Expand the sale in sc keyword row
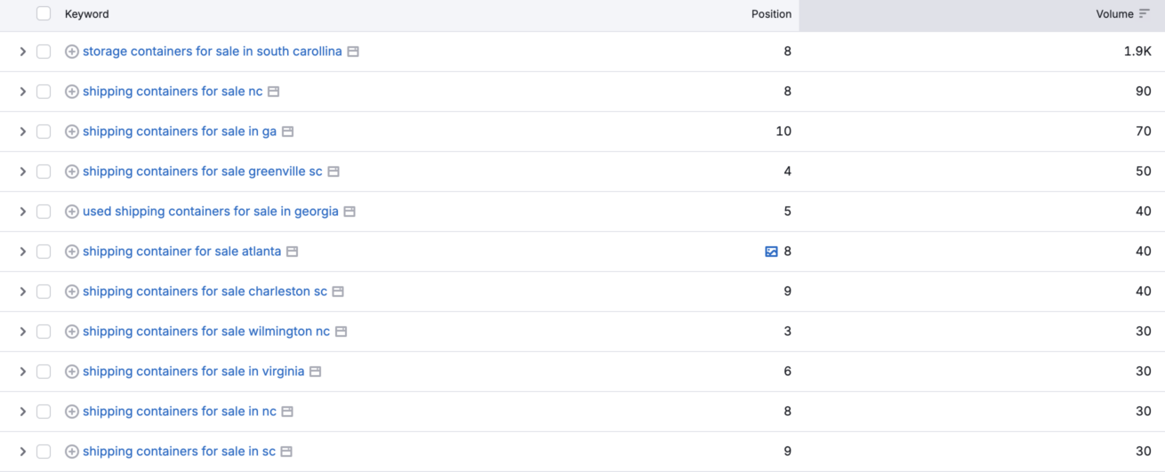This screenshot has width=1165, height=472. pos(23,452)
